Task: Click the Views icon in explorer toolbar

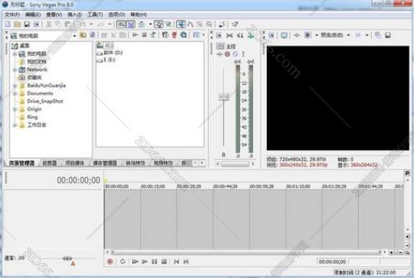Action: [x=197, y=35]
